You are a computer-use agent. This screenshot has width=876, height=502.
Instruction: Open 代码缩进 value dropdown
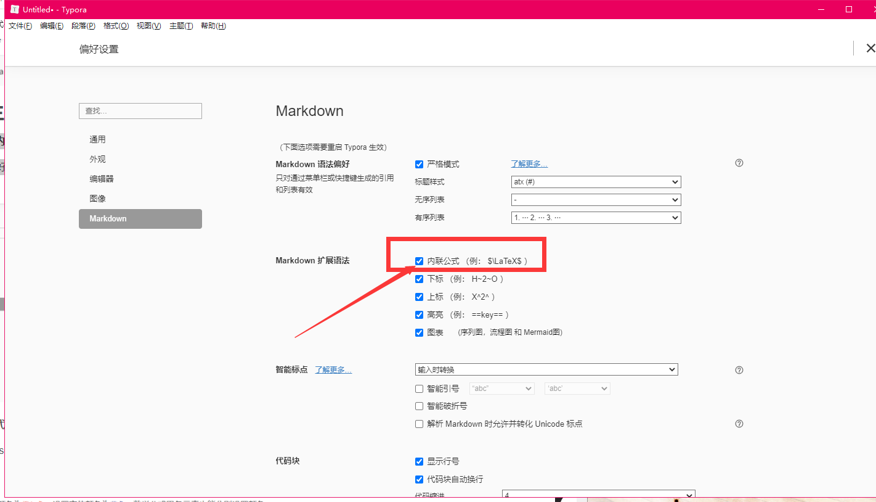599,495
